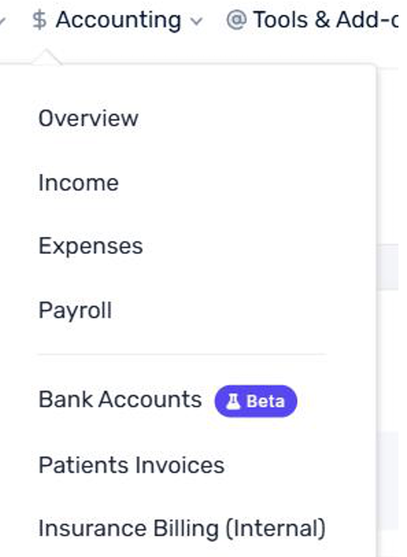Navigate to Patients Invoices
The image size is (407, 557).
tap(132, 466)
